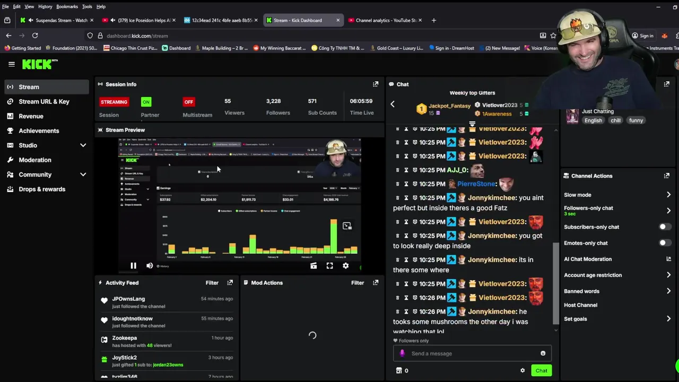This screenshot has width=679, height=382.
Task: Open emoji picker in chat input
Action: point(543,353)
